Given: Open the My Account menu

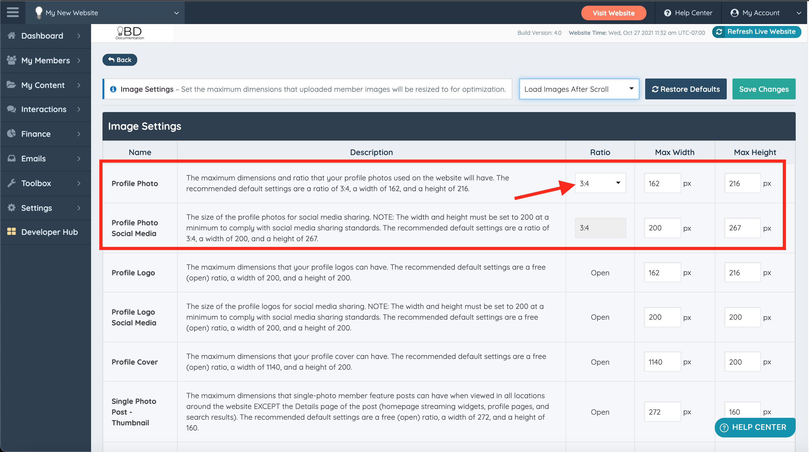Looking at the screenshot, I should click(765, 13).
